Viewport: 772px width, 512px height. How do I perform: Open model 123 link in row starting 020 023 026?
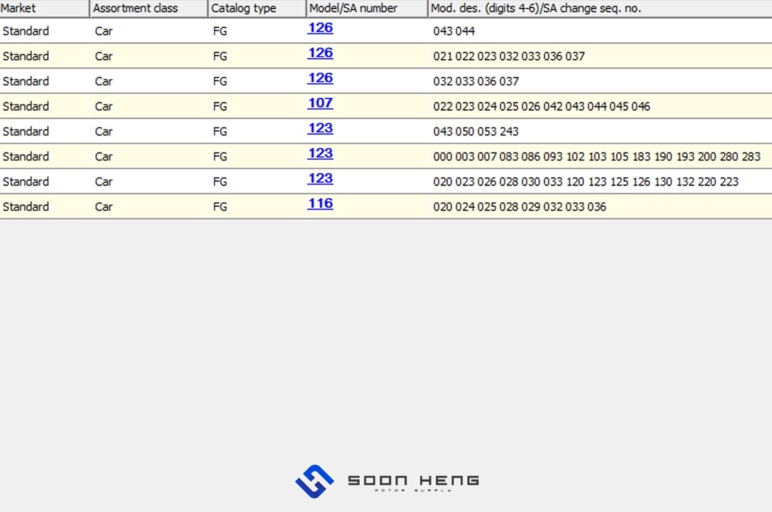[x=320, y=178]
